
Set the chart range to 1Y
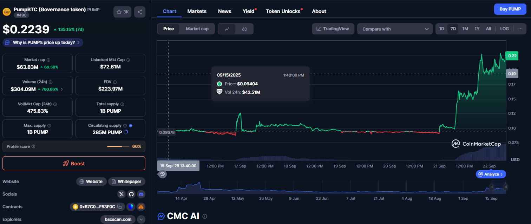(x=477, y=29)
